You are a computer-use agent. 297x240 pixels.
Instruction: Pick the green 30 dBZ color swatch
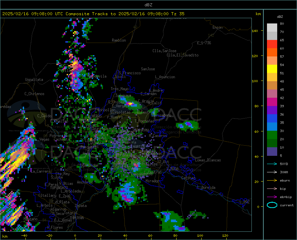click(272, 135)
